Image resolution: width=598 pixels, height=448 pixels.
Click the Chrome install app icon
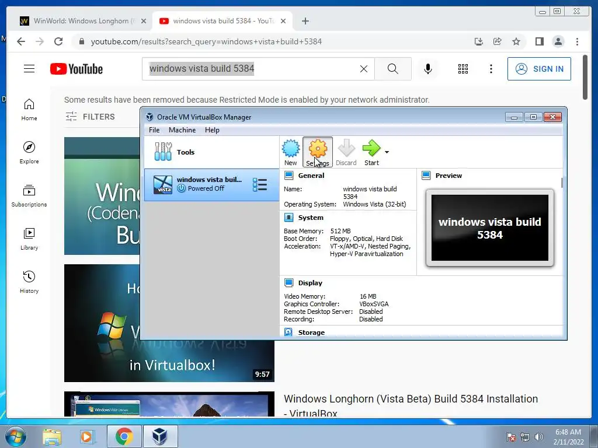point(479,41)
